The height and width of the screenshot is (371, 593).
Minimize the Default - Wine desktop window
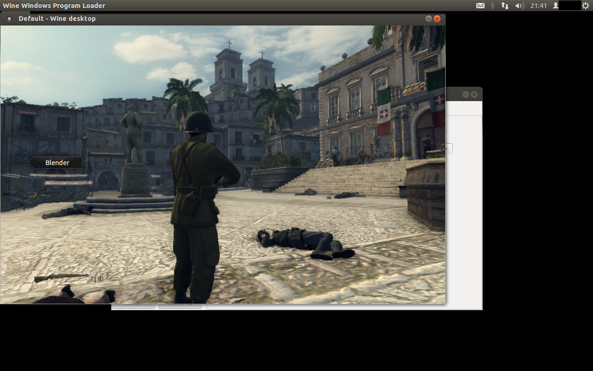429,19
